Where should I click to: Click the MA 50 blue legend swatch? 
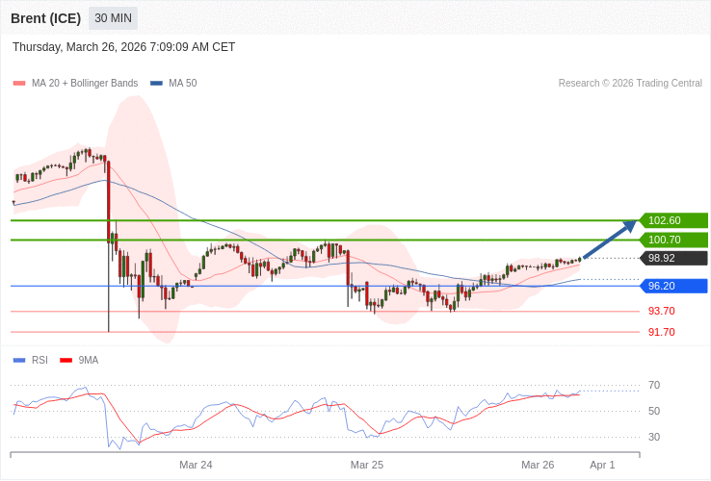click(x=156, y=84)
